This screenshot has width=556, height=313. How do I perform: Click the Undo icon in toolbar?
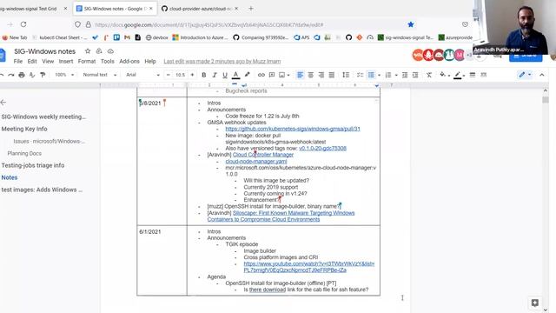(x=2, y=75)
